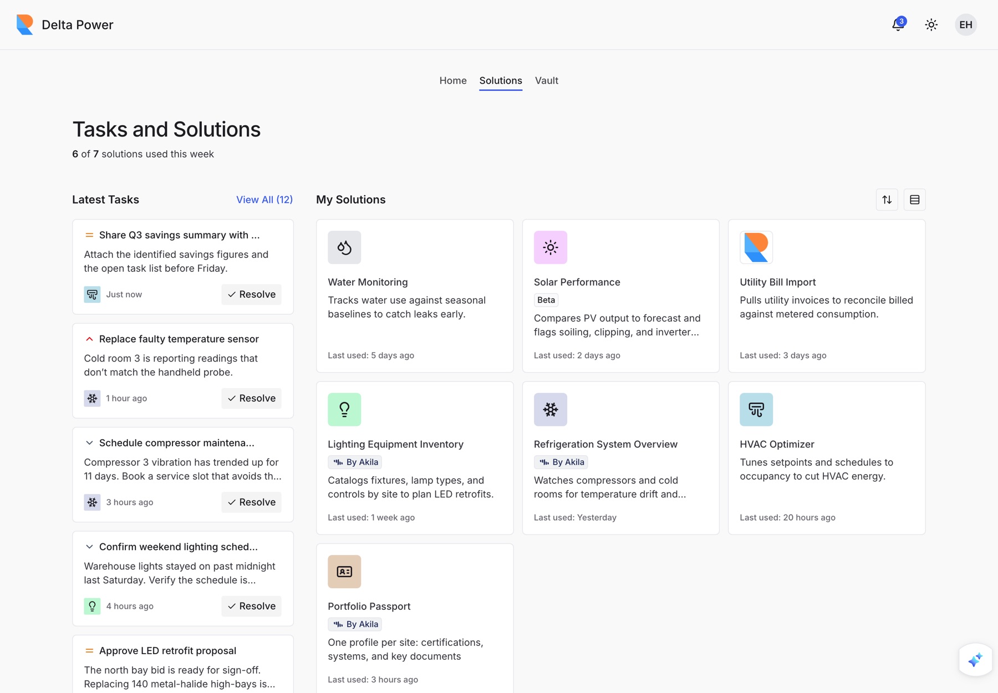Open the Water Monitoring solution title
The image size is (998, 693).
pyautogui.click(x=368, y=282)
